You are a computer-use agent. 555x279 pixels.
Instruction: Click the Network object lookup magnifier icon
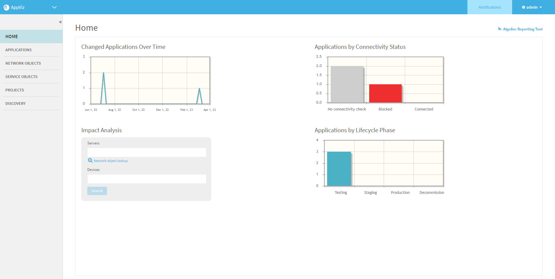pos(90,160)
